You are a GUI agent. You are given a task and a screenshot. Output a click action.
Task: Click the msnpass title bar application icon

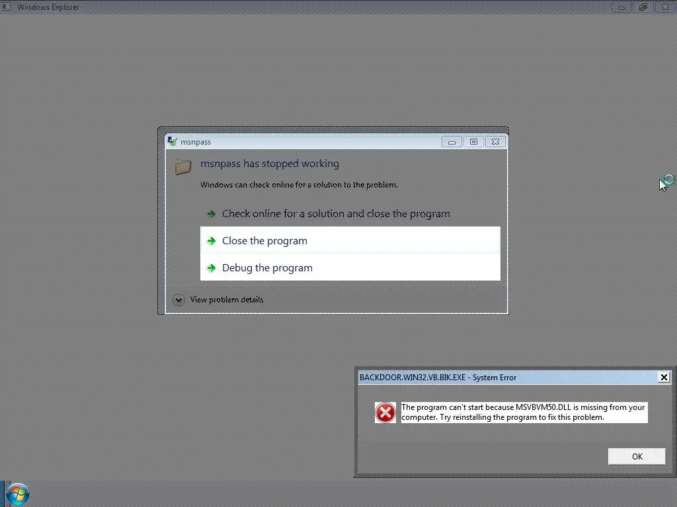click(173, 141)
